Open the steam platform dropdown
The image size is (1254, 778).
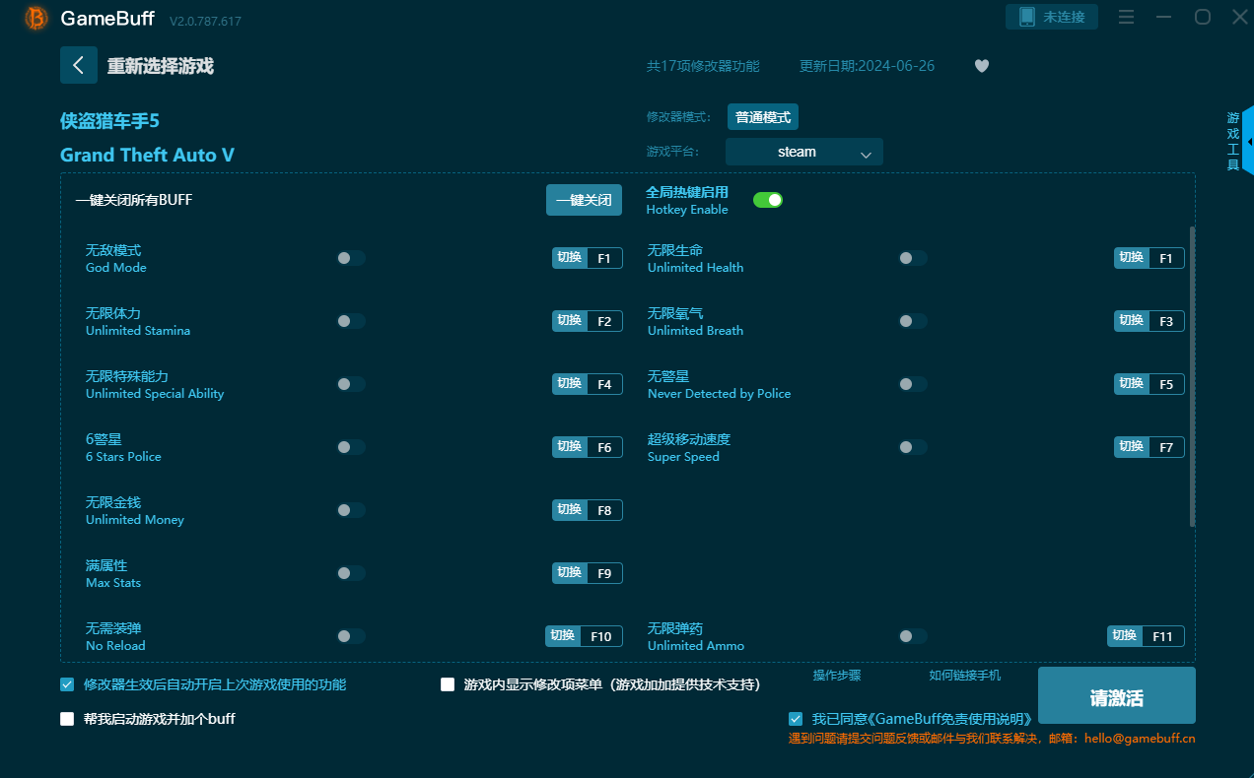point(804,152)
